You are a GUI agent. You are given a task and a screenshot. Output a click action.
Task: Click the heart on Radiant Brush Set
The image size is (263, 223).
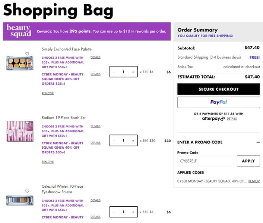[27, 123]
